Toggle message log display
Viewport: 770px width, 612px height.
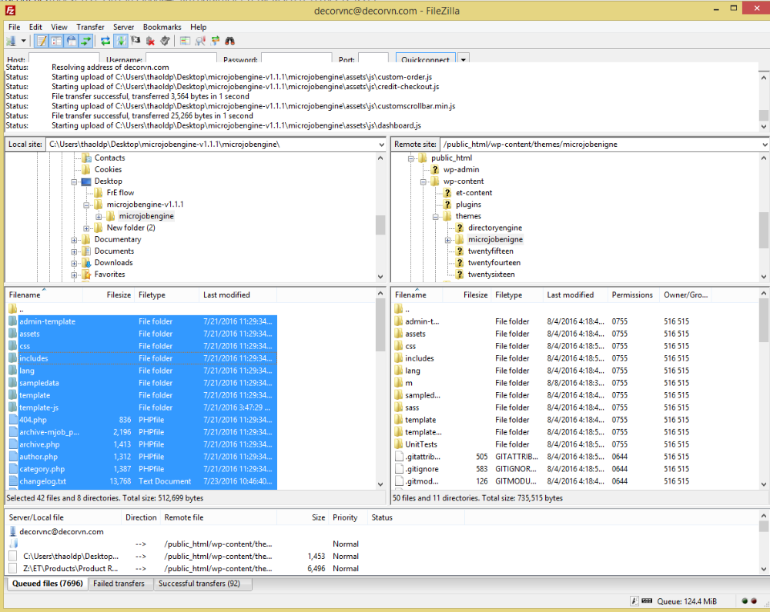tap(42, 41)
